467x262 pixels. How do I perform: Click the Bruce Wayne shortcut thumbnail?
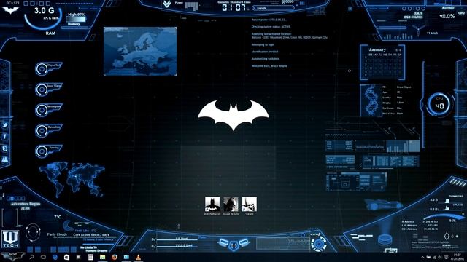(x=231, y=204)
